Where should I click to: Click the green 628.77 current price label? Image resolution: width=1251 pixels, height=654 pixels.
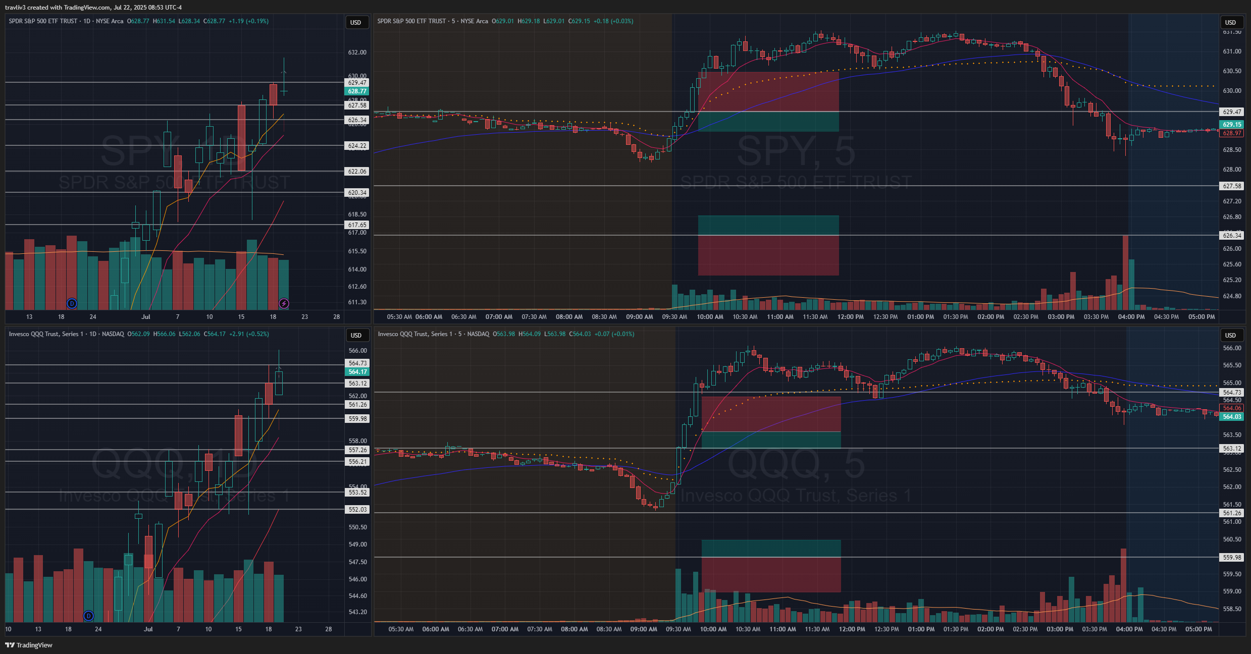tap(357, 91)
